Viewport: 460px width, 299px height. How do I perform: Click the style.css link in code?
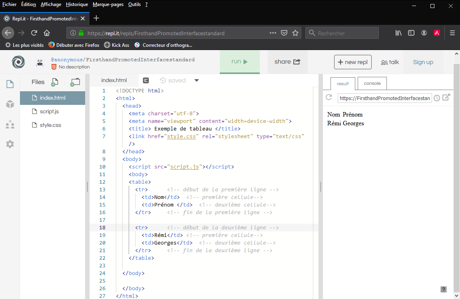click(181, 136)
